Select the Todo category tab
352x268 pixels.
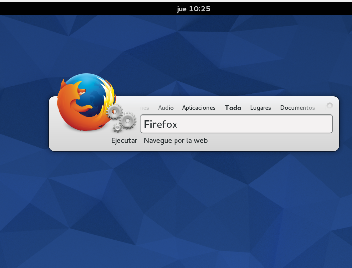[233, 108]
